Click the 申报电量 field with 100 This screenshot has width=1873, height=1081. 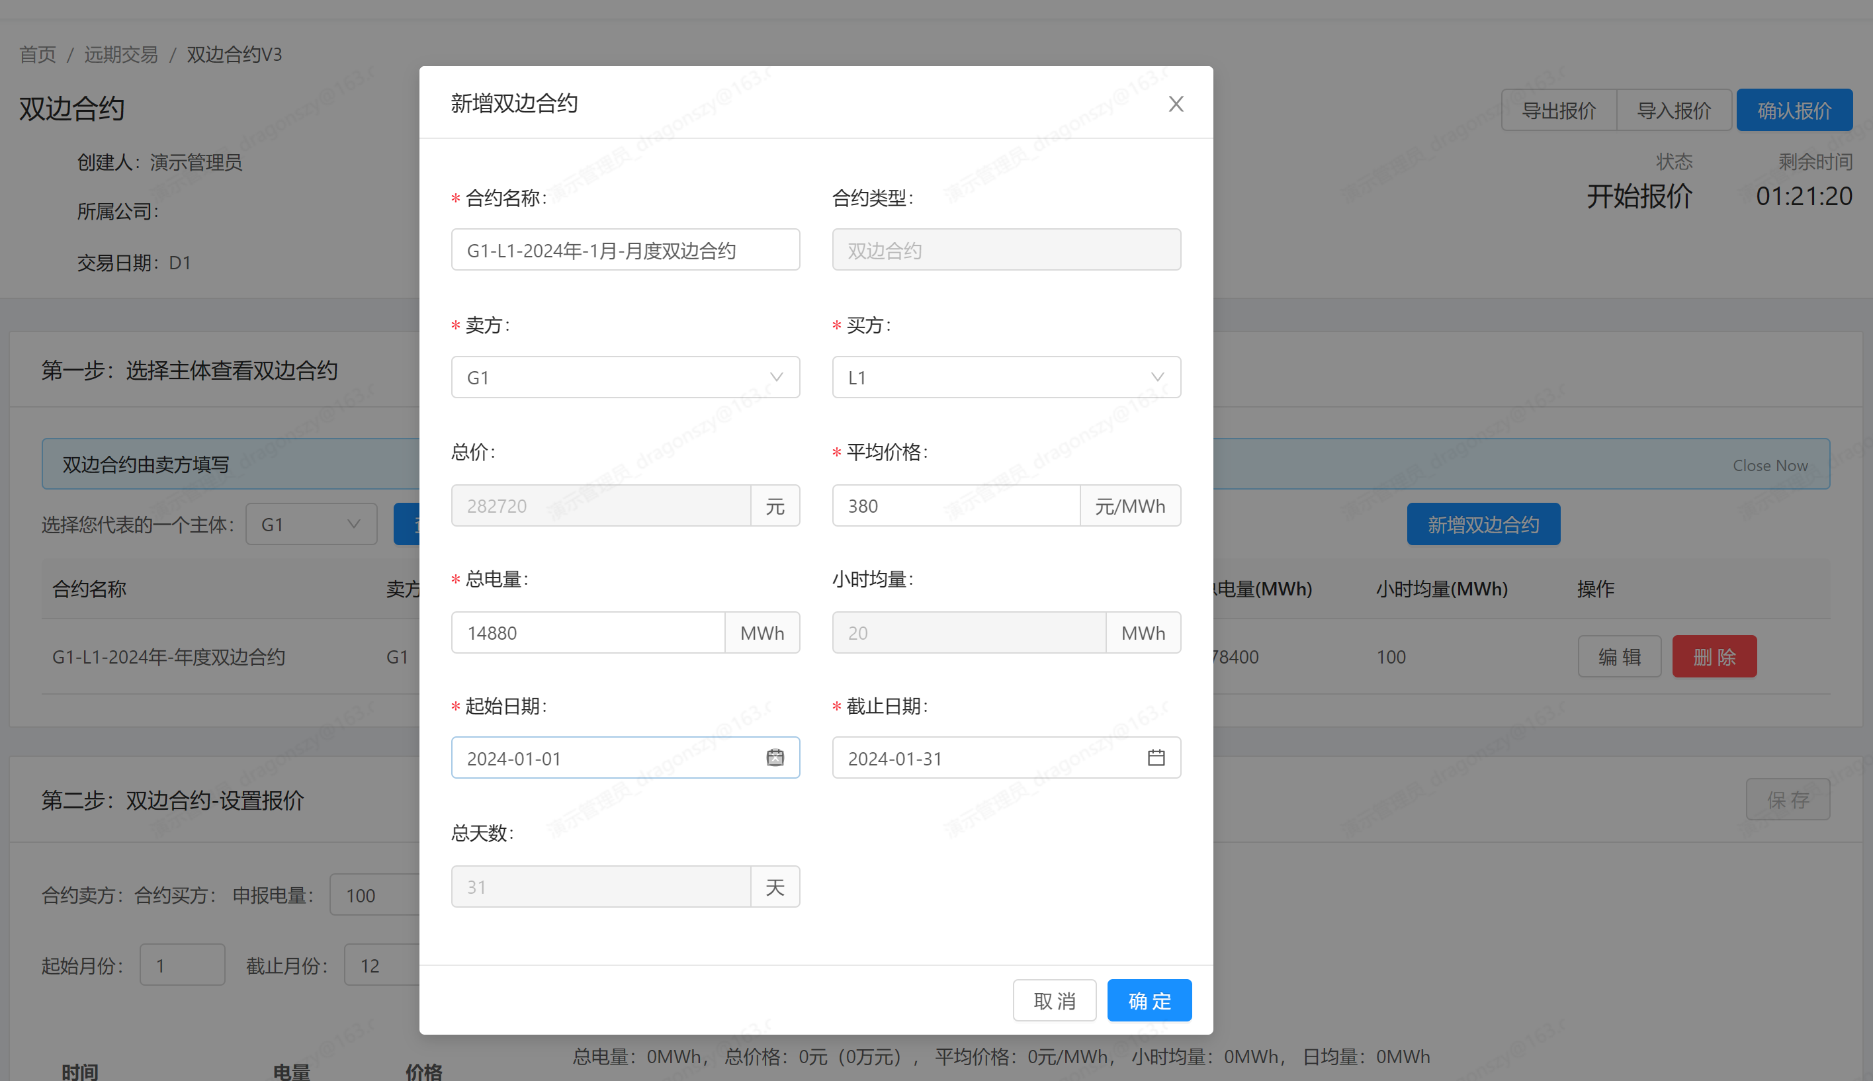(375, 894)
